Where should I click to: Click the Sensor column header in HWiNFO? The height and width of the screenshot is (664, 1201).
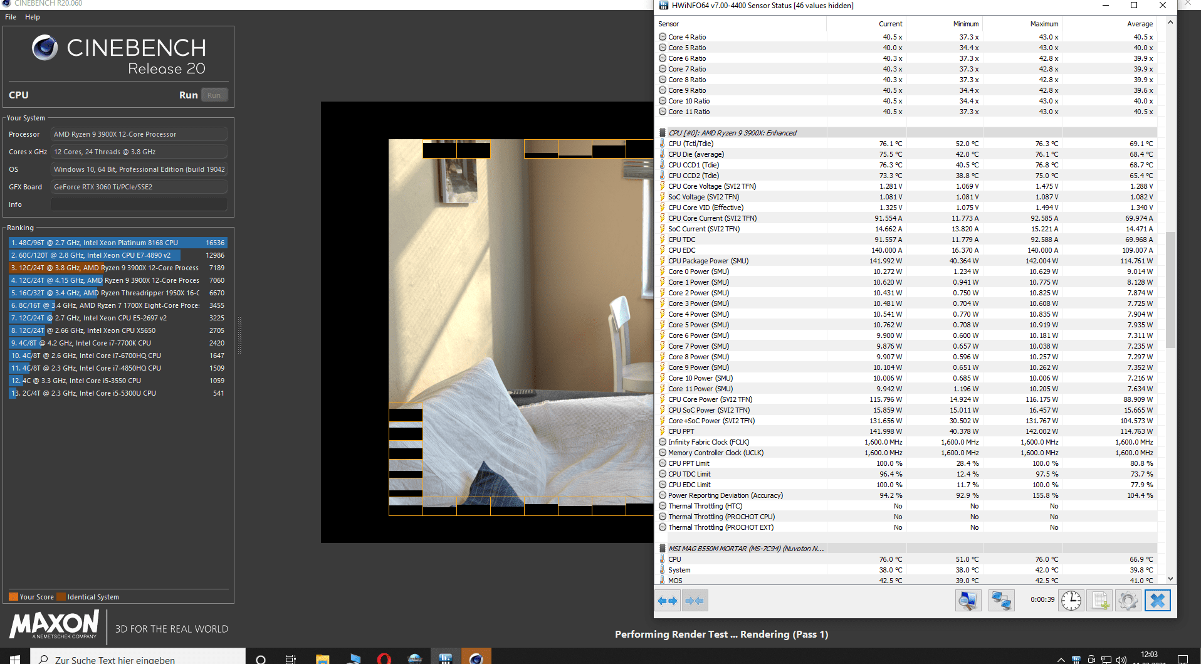click(740, 24)
